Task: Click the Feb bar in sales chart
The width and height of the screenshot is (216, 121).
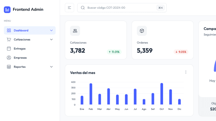Action: 91,94
